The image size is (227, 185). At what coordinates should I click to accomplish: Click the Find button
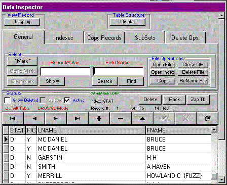tap(131, 81)
